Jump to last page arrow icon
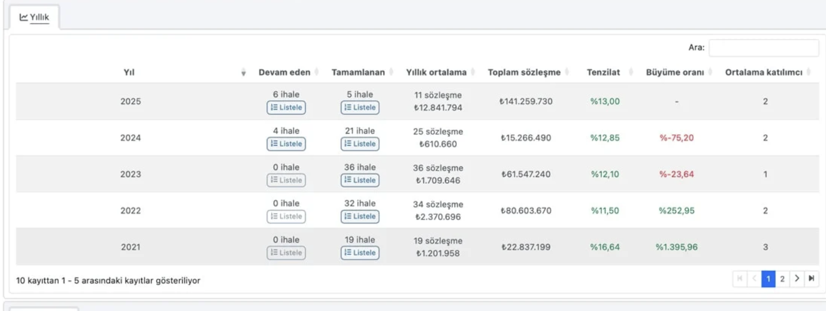 812,279
